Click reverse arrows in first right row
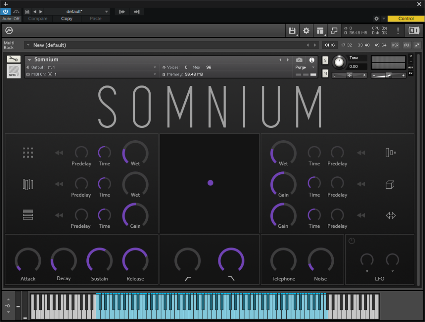The image size is (425, 322). coord(361,153)
